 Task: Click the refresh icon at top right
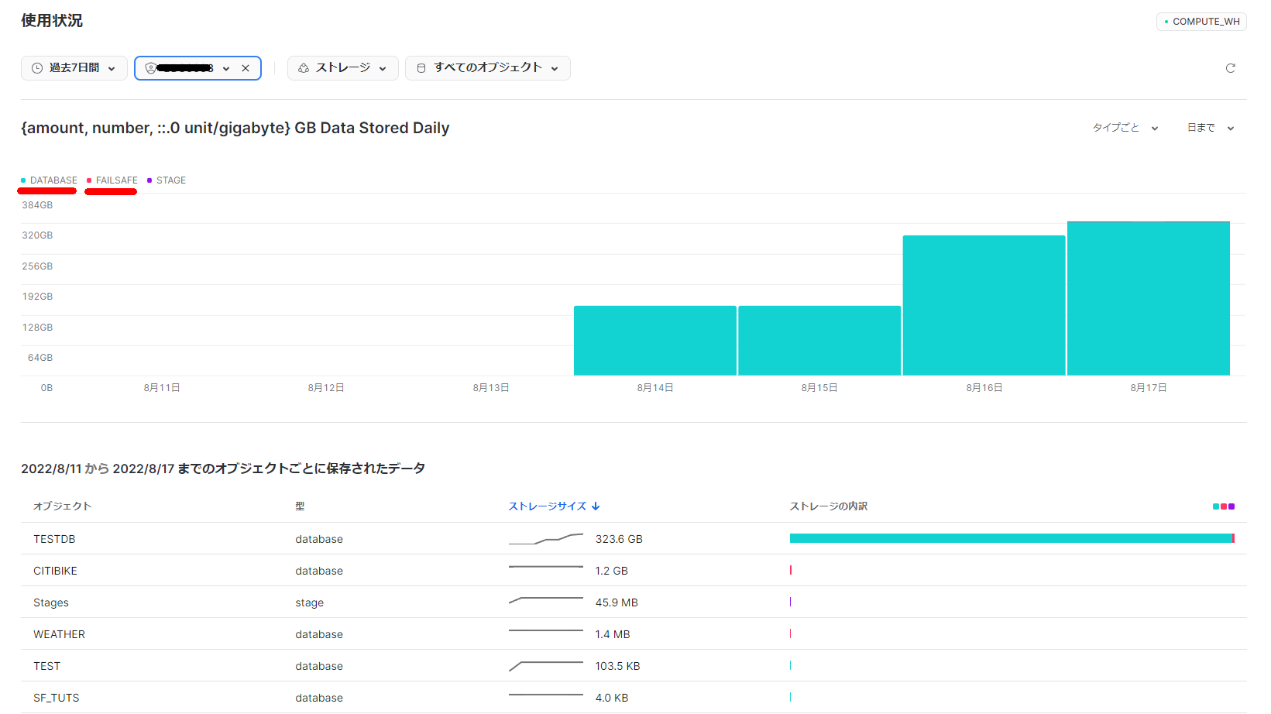coord(1230,68)
